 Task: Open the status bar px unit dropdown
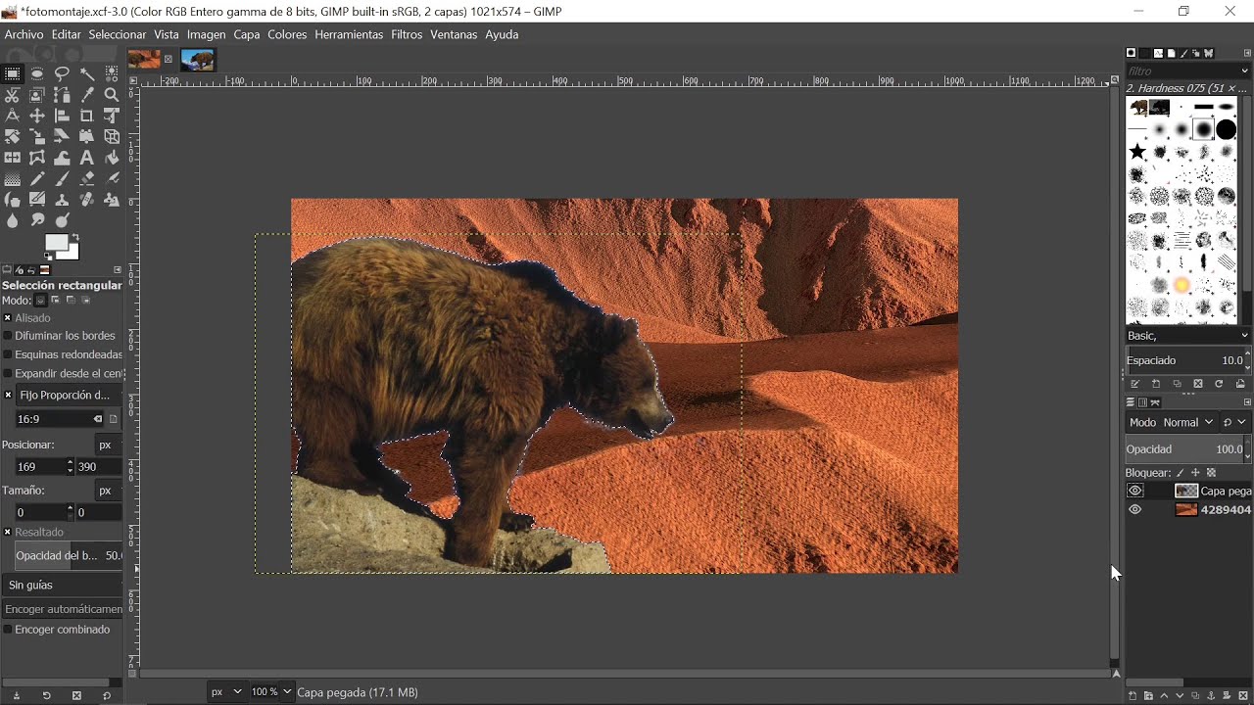pos(226,692)
